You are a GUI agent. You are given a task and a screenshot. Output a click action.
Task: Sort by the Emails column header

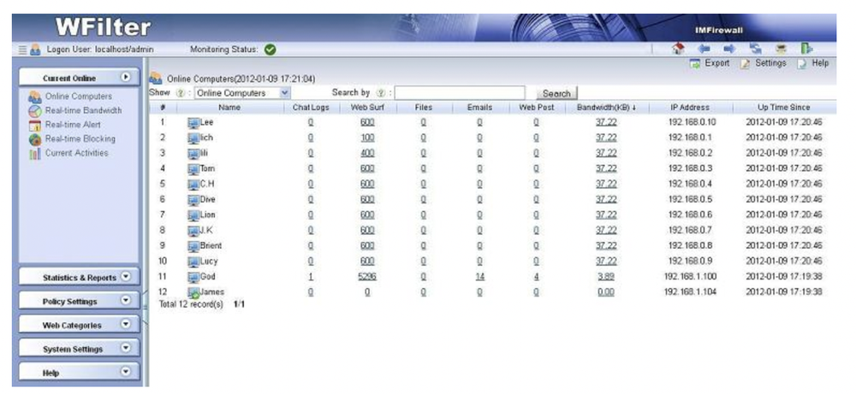click(x=479, y=108)
